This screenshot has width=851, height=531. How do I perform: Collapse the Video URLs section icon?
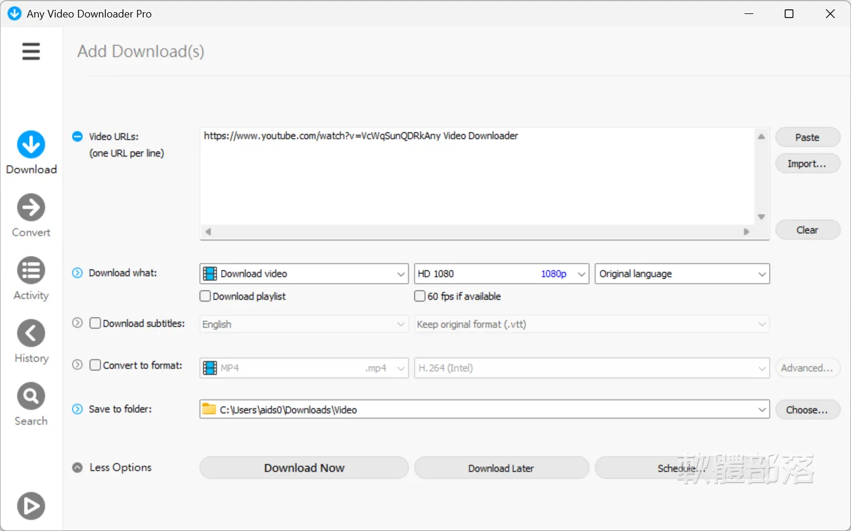tap(77, 136)
